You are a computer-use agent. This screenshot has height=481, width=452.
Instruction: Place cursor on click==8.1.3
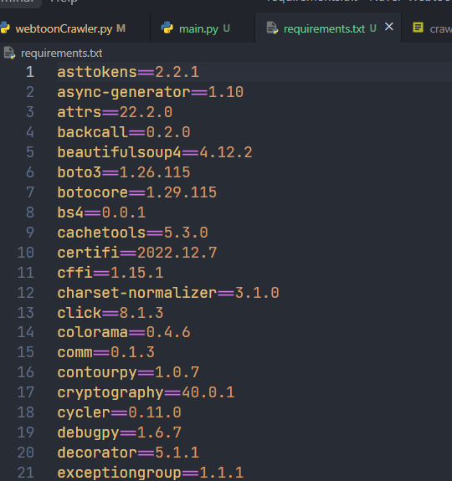[x=110, y=313]
